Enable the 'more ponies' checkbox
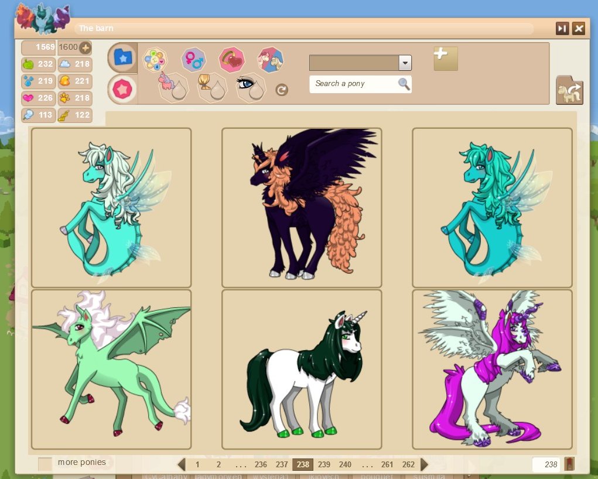 click(x=45, y=463)
